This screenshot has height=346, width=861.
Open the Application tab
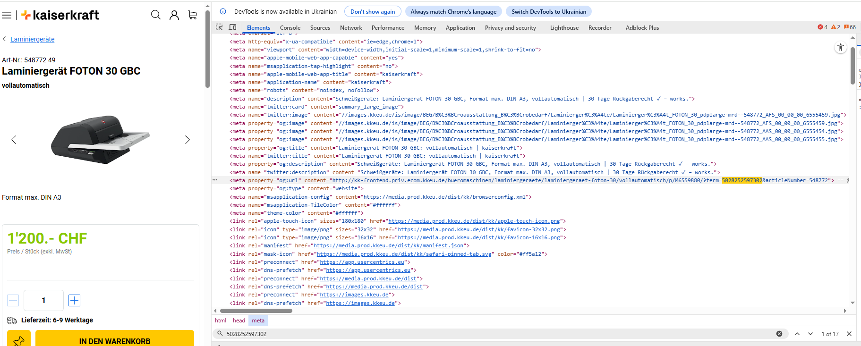point(460,28)
